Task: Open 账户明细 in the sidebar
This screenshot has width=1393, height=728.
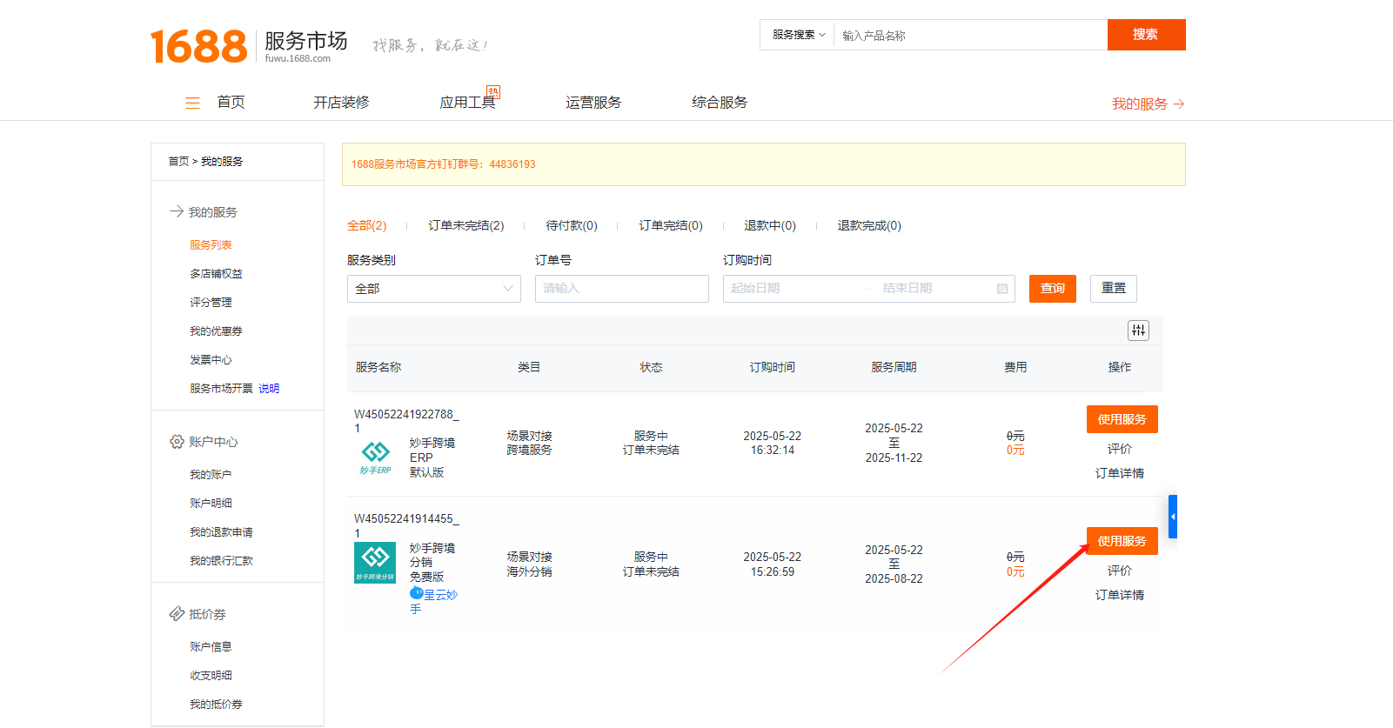Action: pyautogui.click(x=211, y=504)
